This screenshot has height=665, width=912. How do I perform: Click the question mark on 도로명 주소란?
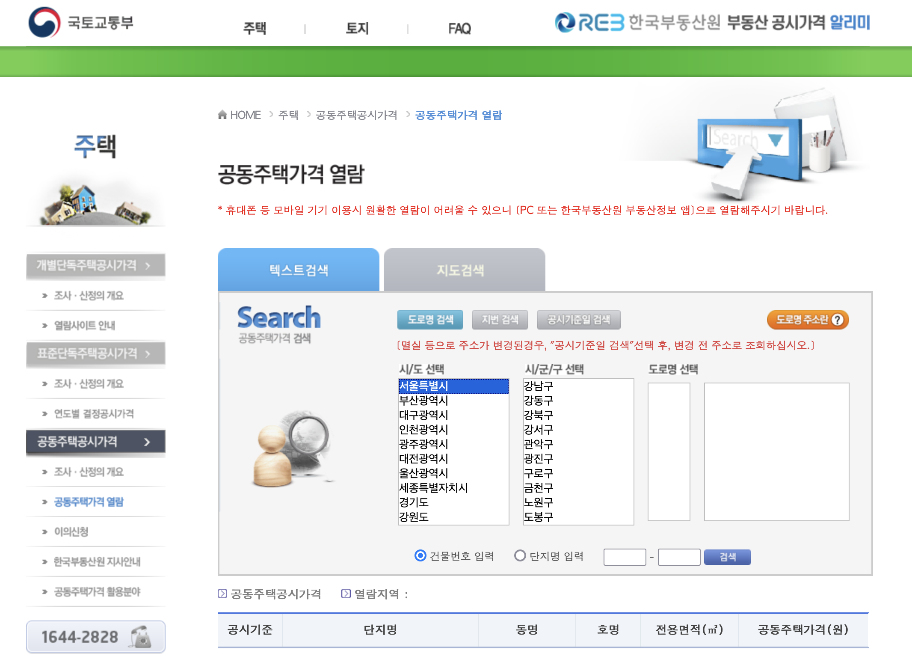838,320
